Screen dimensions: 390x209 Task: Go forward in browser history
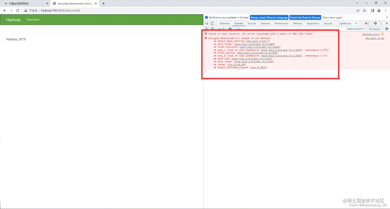click(11, 11)
